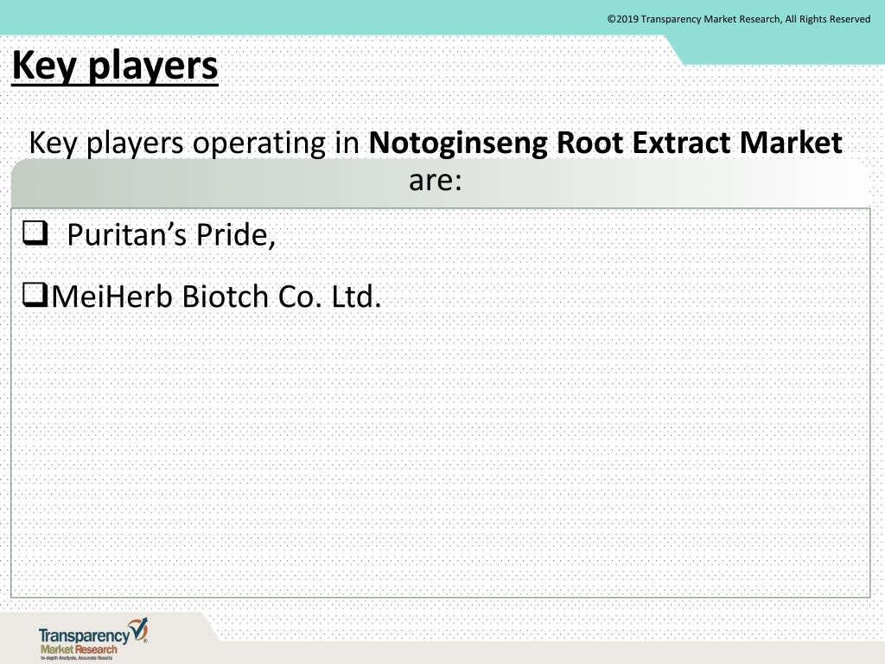Screen dimensions: 885x664
Task: Click the Transparency Market Research logo
Action: (x=93, y=639)
